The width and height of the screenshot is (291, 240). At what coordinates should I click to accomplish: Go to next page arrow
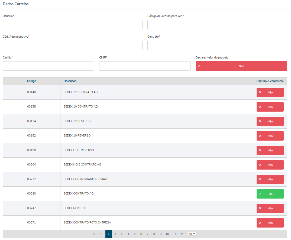(175, 234)
